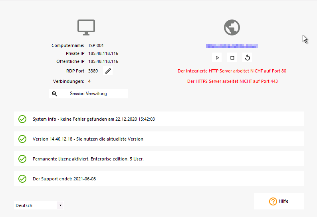Click the Version 14.40.12.18 status row

(x=159, y=139)
